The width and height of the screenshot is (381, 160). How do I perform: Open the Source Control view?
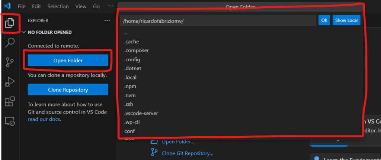pos(10,62)
